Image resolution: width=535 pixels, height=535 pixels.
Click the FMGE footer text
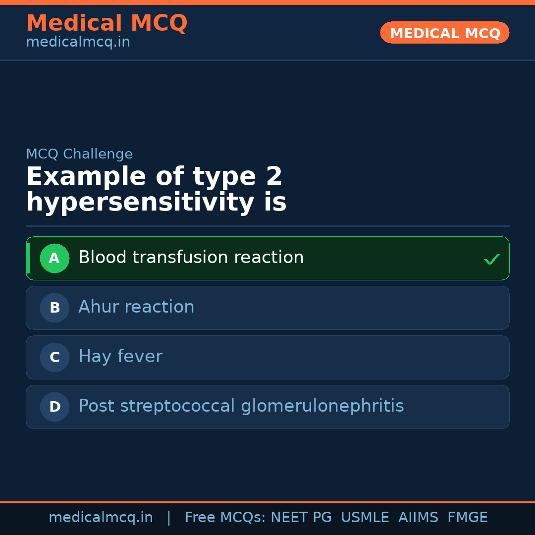pos(467,518)
